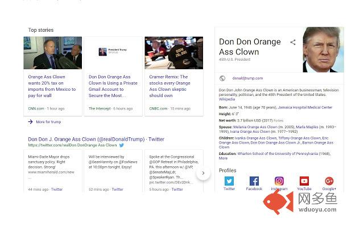Screen dimensions: 364x227
Task: Show next tweets with carousel chevron
Action: tap(203, 173)
